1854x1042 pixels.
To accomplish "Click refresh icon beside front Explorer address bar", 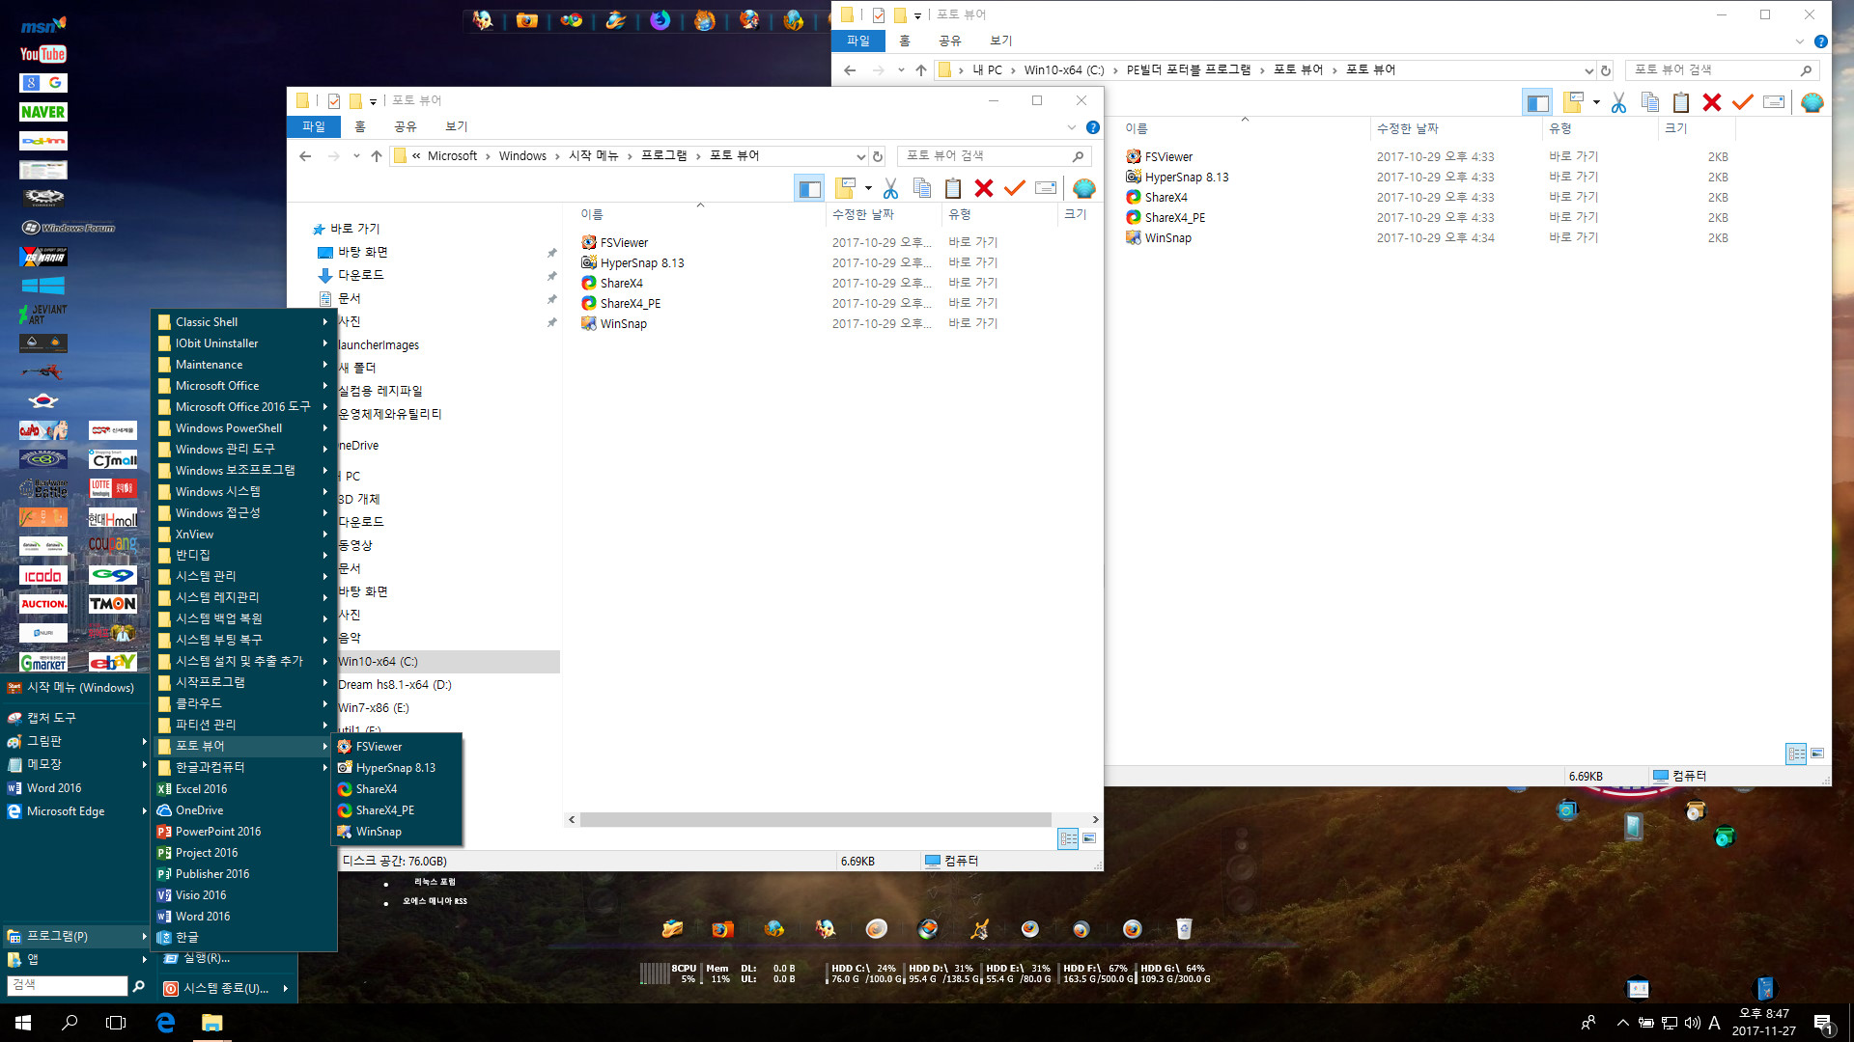I will click(878, 156).
